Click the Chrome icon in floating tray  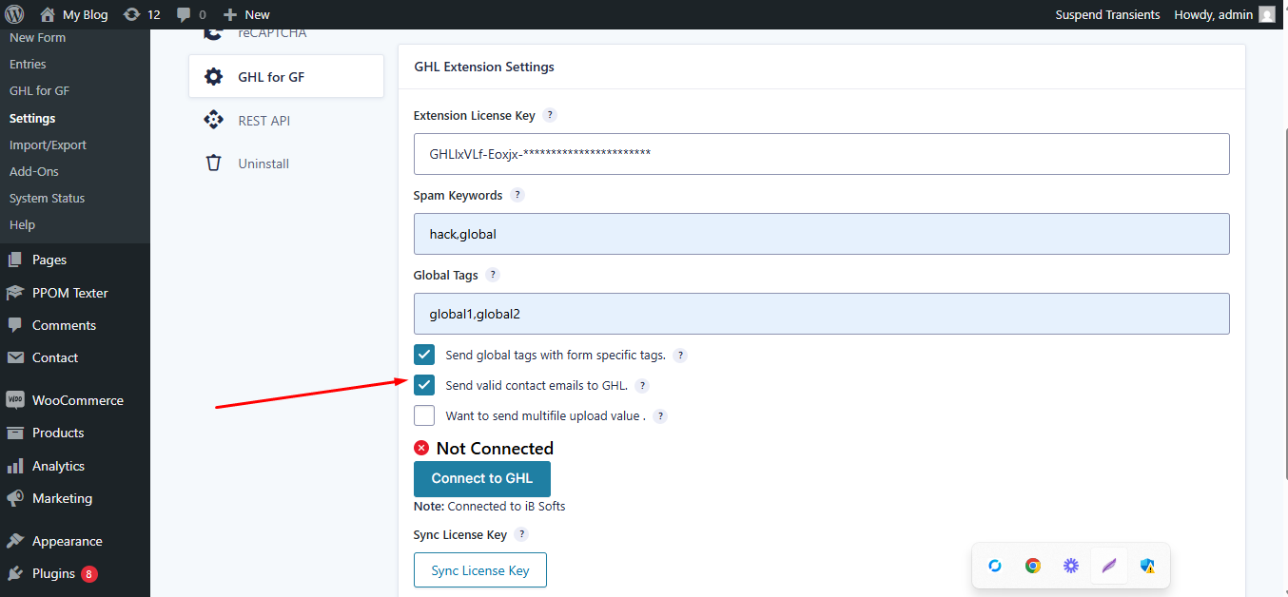pyautogui.click(x=1032, y=566)
